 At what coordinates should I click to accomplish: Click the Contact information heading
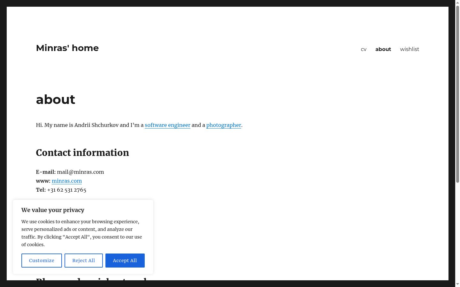pyautogui.click(x=82, y=153)
